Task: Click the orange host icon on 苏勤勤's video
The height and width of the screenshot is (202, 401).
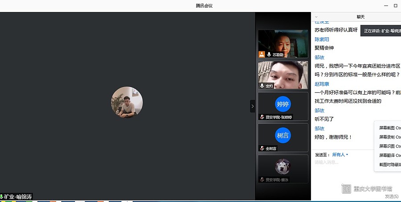Action: click(262, 55)
